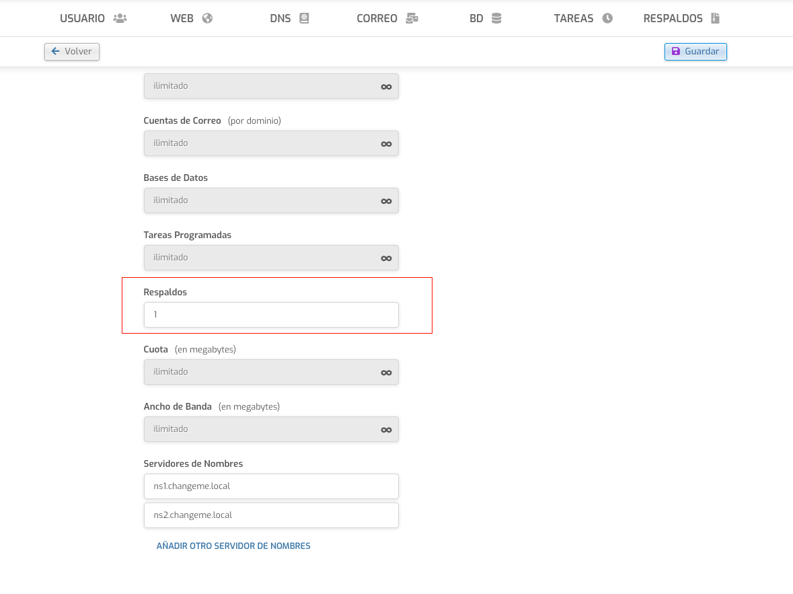Click the Tareas Programadas ilimitado field
The image size is (793, 594).
pyautogui.click(x=271, y=258)
